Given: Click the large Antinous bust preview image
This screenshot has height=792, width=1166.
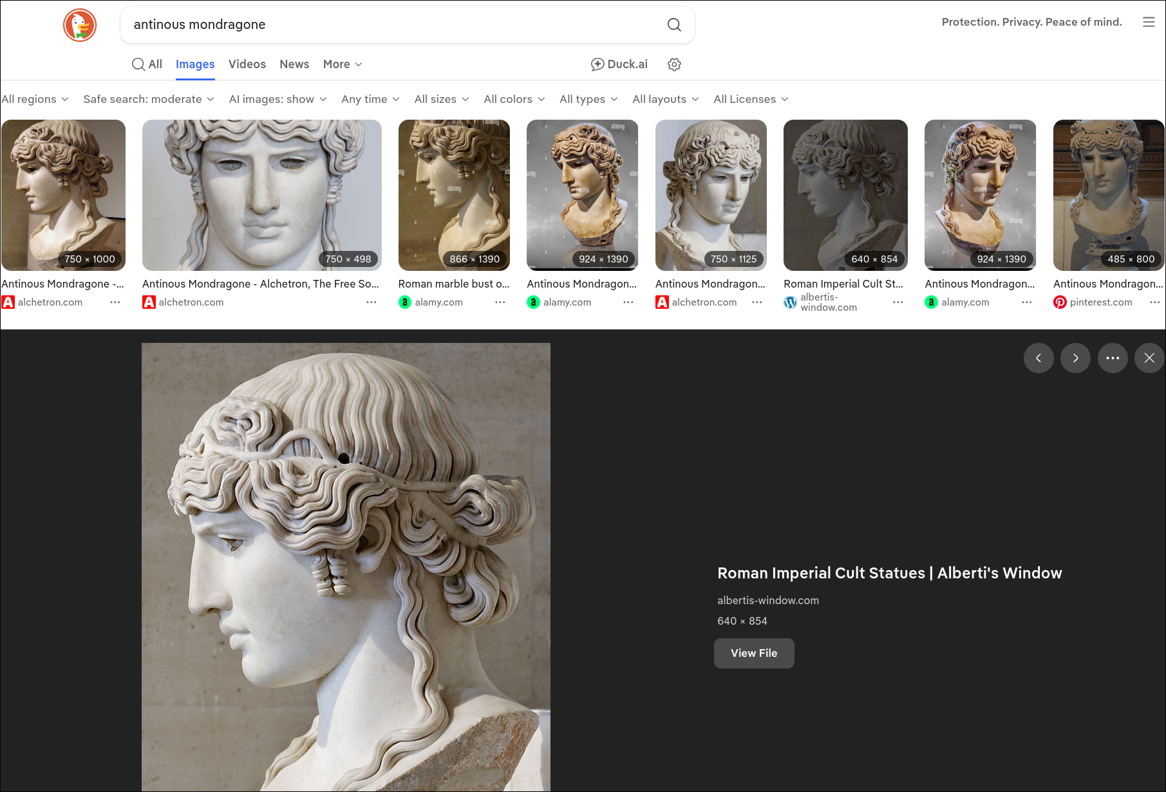Looking at the screenshot, I should pos(346,567).
